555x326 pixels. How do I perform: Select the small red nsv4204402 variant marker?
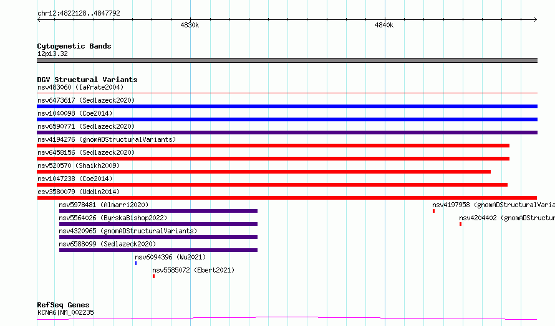460,224
